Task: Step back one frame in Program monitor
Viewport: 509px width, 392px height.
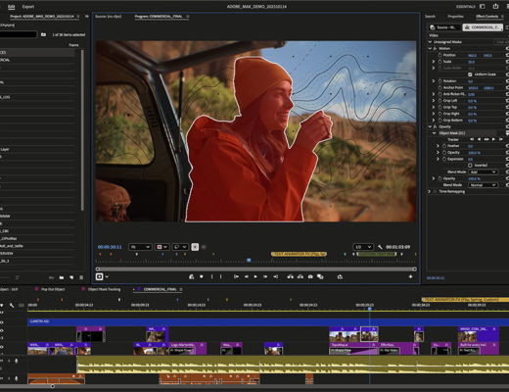Action: (x=247, y=276)
